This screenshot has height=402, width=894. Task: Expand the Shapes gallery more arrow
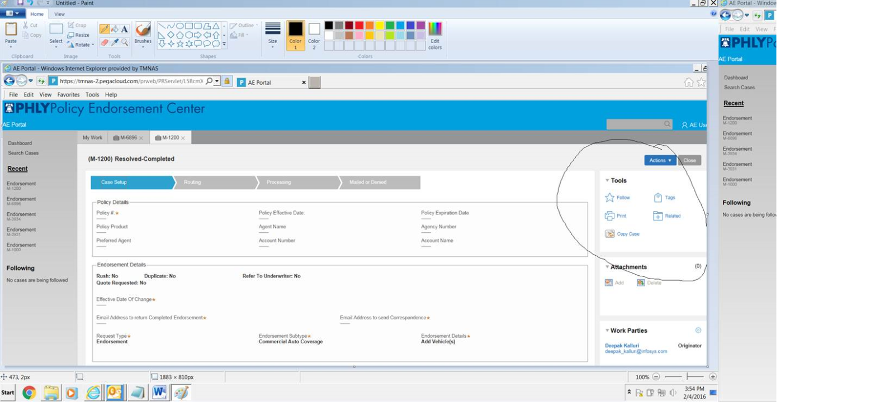pyautogui.click(x=224, y=44)
